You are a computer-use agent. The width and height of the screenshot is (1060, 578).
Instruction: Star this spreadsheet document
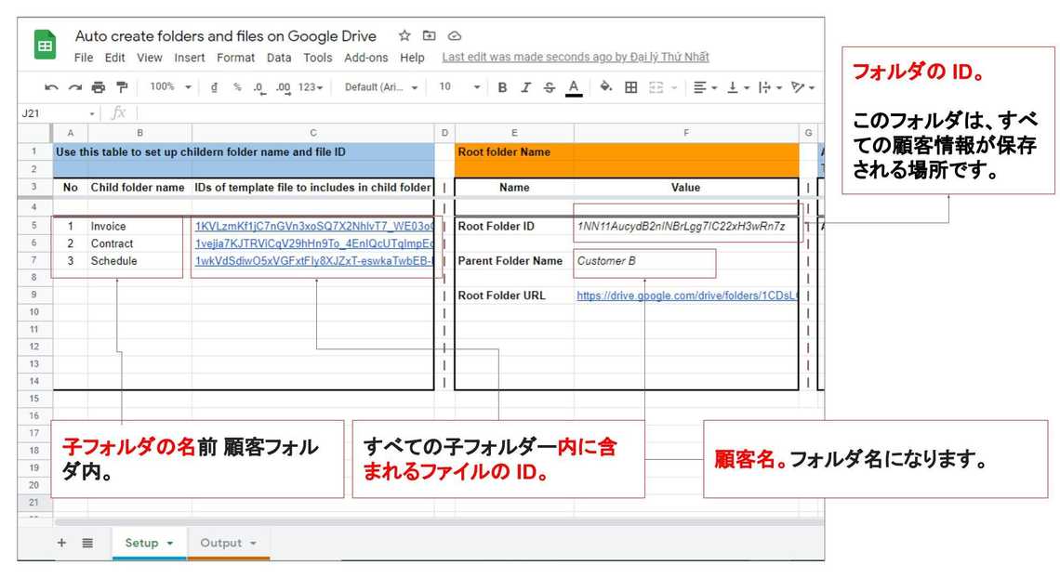[x=404, y=36]
